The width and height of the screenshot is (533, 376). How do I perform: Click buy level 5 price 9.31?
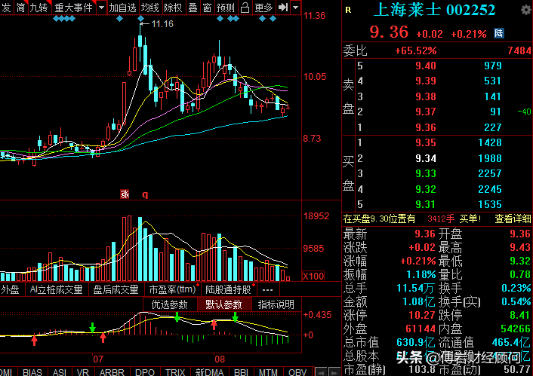(426, 204)
